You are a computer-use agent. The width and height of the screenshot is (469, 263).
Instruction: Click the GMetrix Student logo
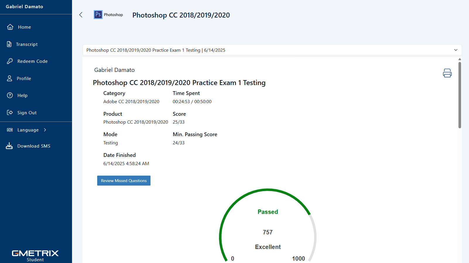click(35, 255)
